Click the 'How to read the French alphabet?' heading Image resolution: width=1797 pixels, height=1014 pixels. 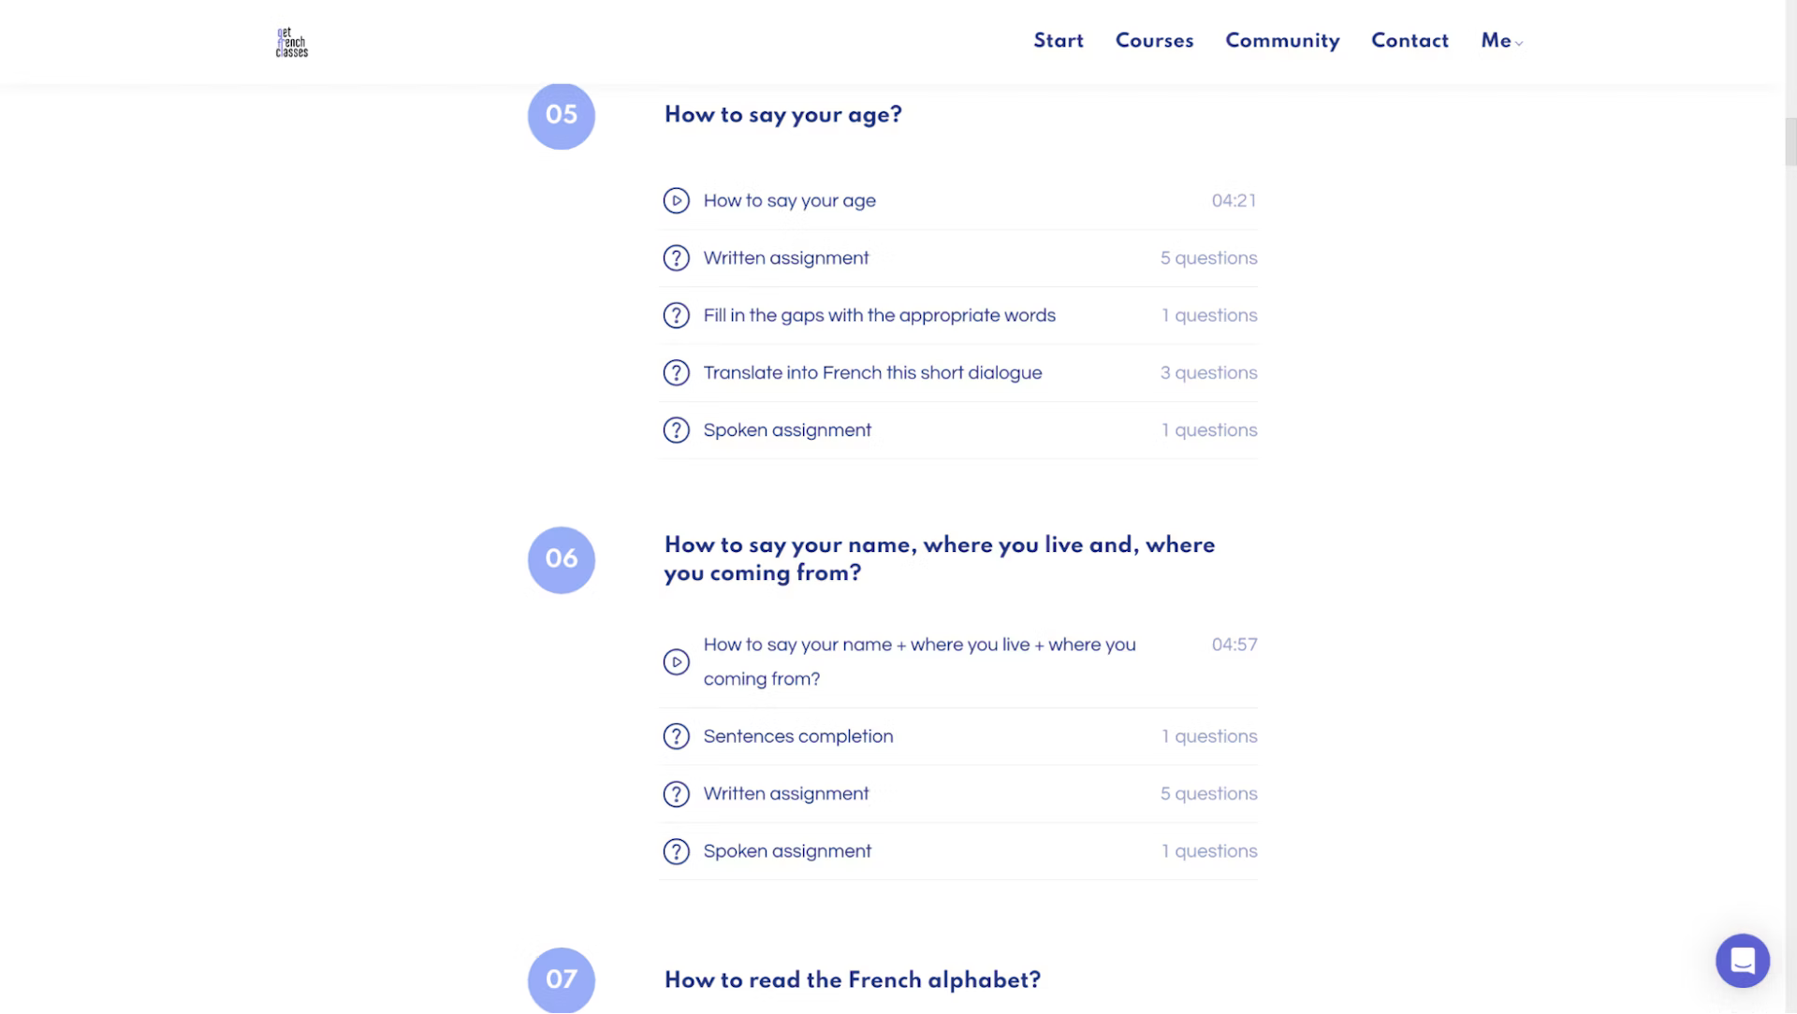(852, 979)
